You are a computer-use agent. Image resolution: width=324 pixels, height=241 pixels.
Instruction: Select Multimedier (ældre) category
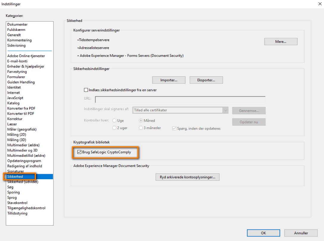pyautogui.click(x=23, y=145)
